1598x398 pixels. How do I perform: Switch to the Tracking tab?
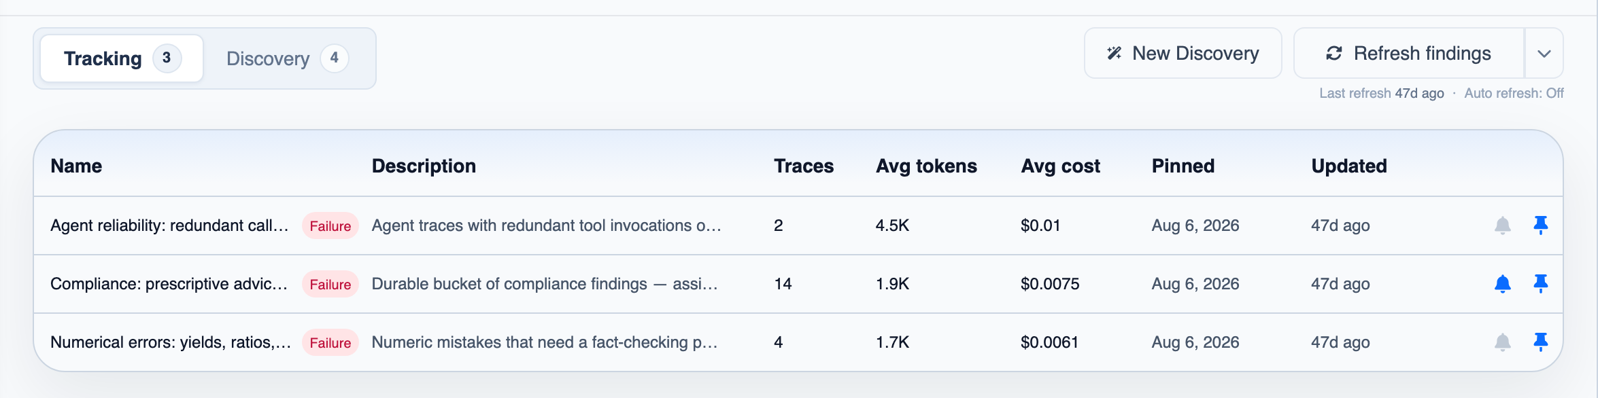coord(122,58)
